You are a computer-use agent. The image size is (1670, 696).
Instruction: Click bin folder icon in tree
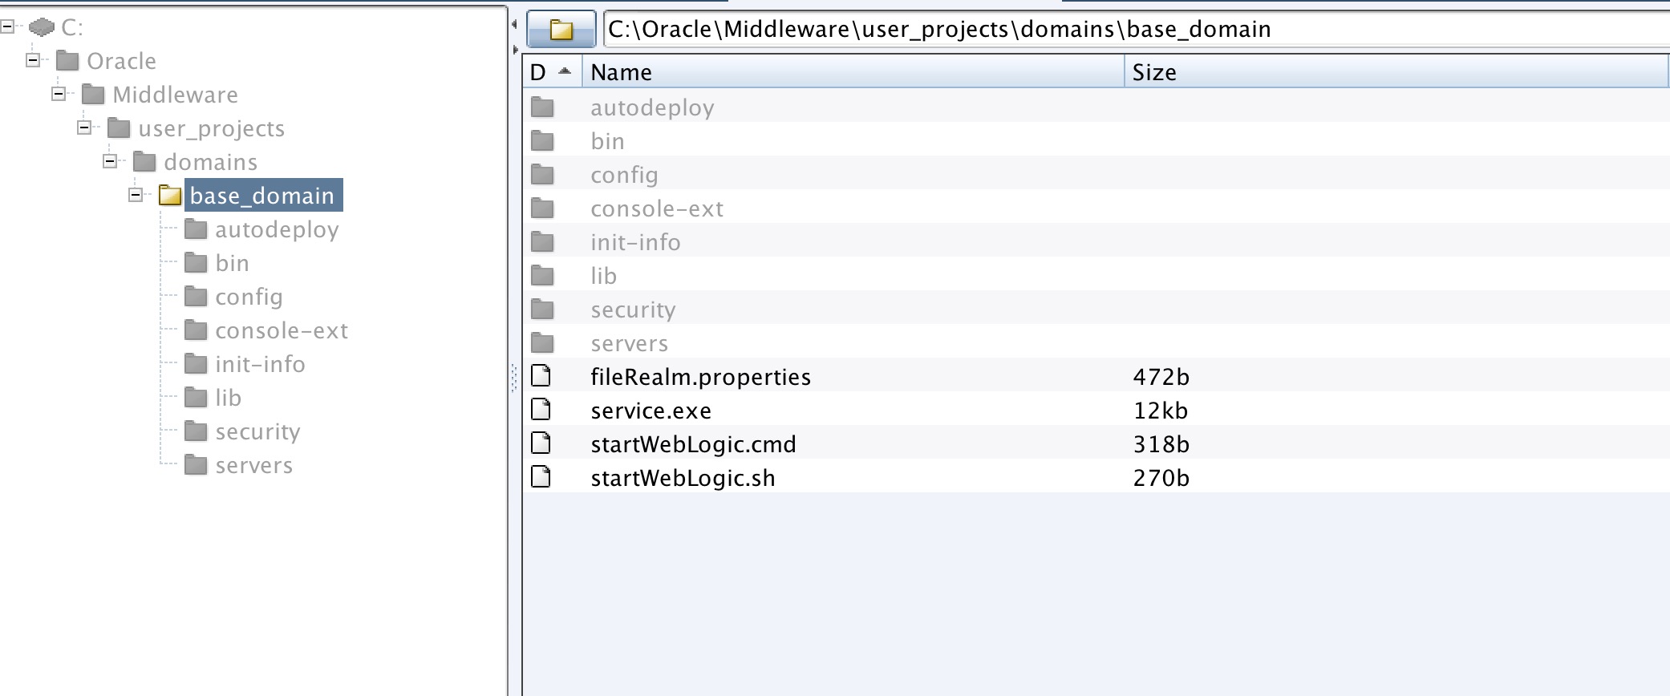[196, 263]
